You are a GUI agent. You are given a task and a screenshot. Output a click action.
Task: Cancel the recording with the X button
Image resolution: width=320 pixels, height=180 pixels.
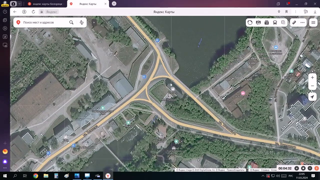[x=310, y=168]
